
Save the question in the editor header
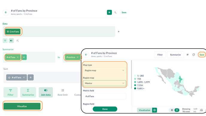124,12
